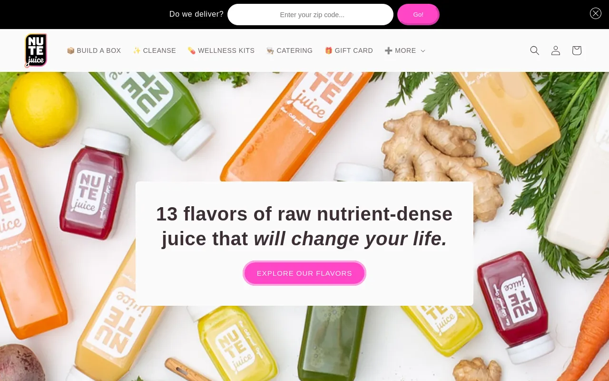Dismiss the delivery banner with the X icon
This screenshot has height=381, width=609.
click(x=596, y=13)
